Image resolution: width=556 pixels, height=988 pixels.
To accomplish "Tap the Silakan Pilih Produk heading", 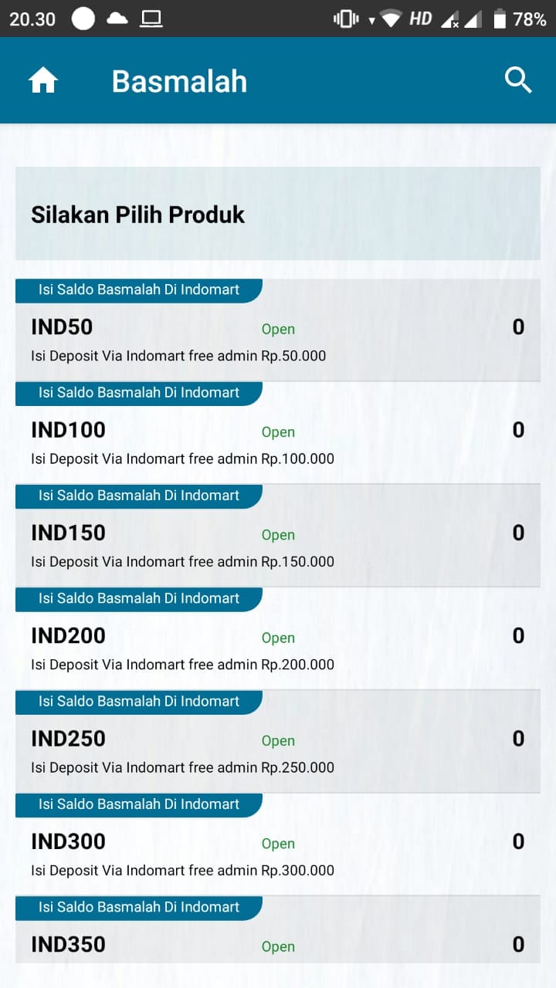I will click(137, 215).
